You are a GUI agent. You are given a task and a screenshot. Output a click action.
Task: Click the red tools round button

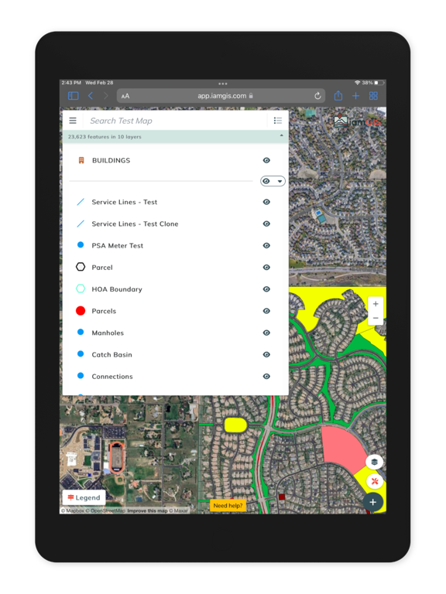pyautogui.click(x=374, y=482)
